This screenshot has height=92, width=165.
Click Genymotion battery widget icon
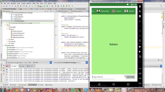click(x=140, y=6)
